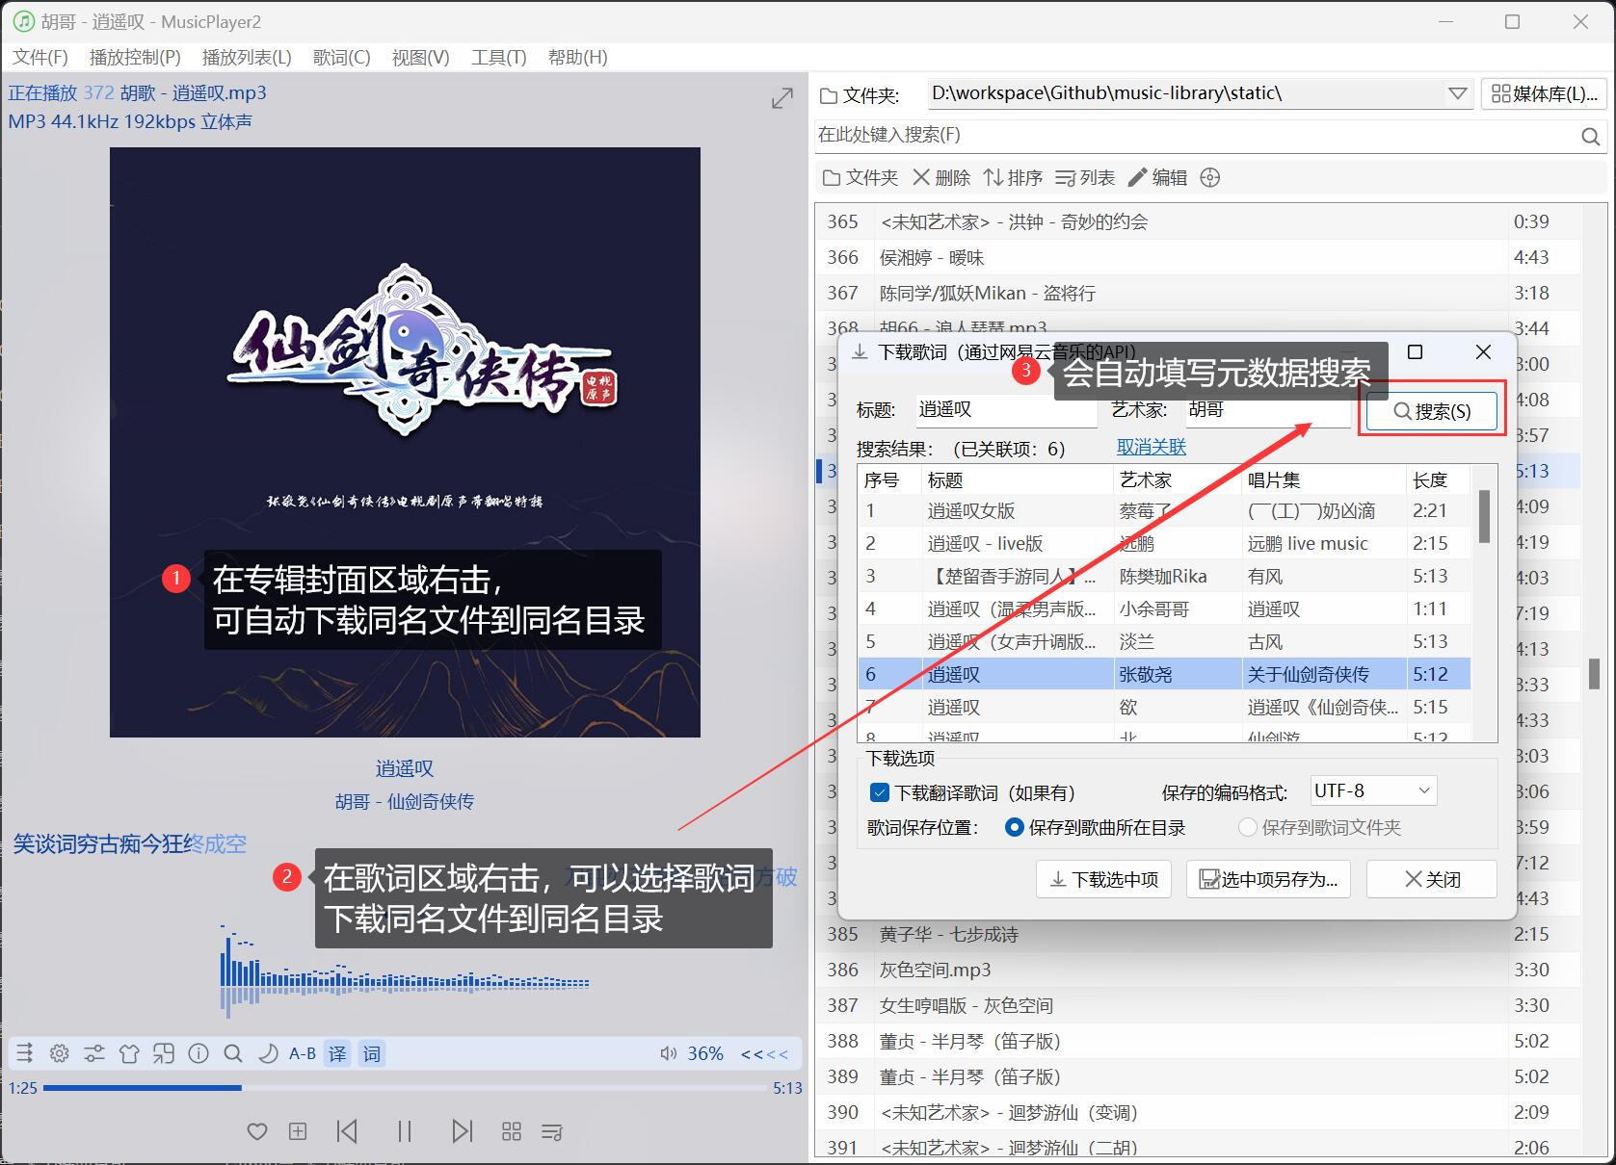Viewport: 1616px width, 1165px height.
Task: Click the add-to-playlist plus icon
Action: click(x=298, y=1131)
